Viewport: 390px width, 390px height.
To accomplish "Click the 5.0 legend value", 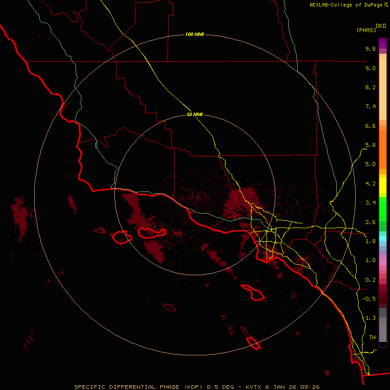I will pyautogui.click(x=370, y=164).
